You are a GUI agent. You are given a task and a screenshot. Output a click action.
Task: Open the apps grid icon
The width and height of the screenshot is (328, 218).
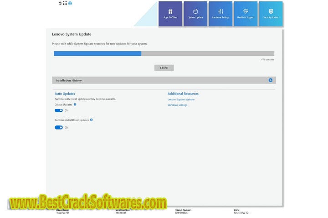tap(65, 3)
